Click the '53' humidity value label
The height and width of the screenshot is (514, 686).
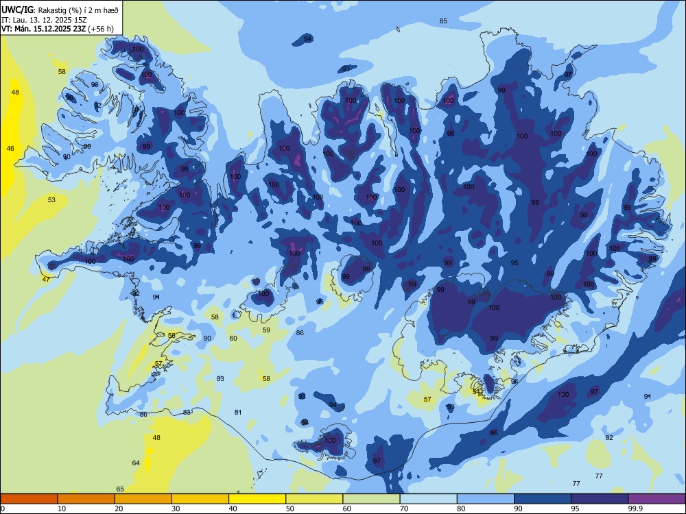point(51,199)
